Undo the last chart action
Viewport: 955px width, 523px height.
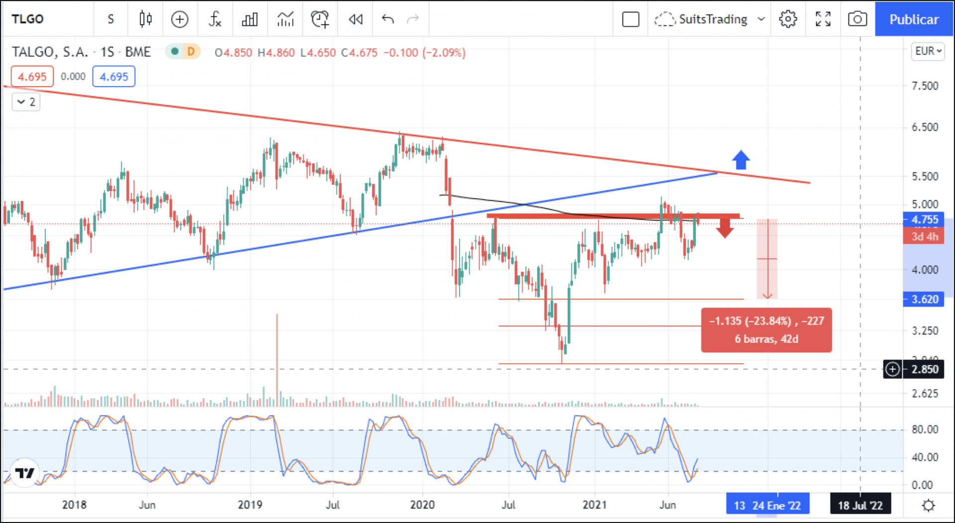[388, 19]
